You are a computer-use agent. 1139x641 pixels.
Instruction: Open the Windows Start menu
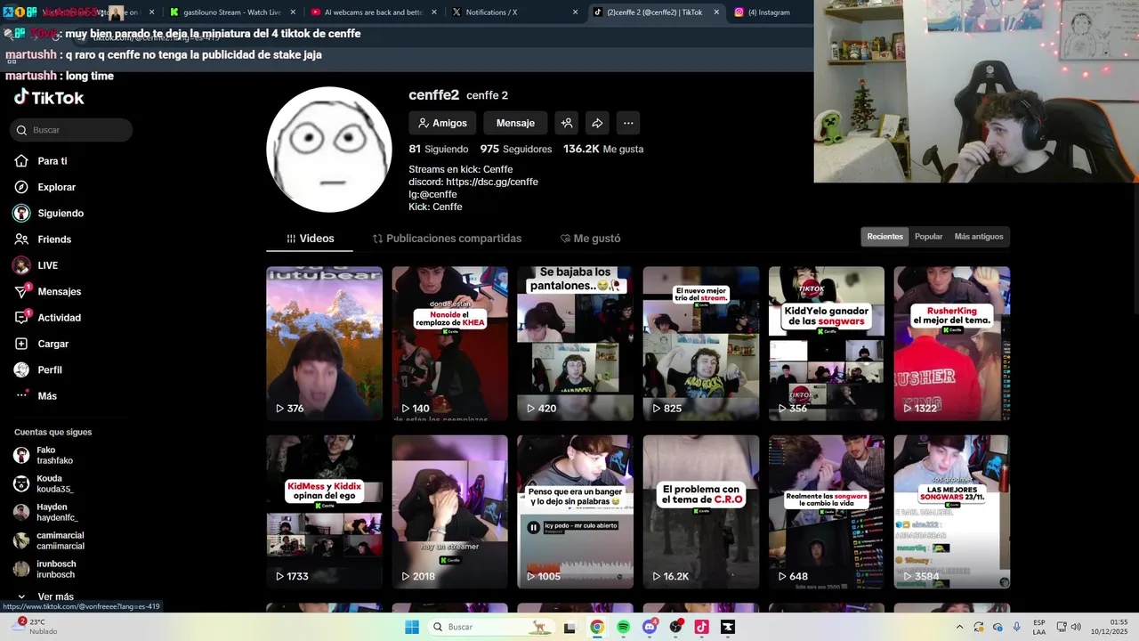pyautogui.click(x=412, y=627)
